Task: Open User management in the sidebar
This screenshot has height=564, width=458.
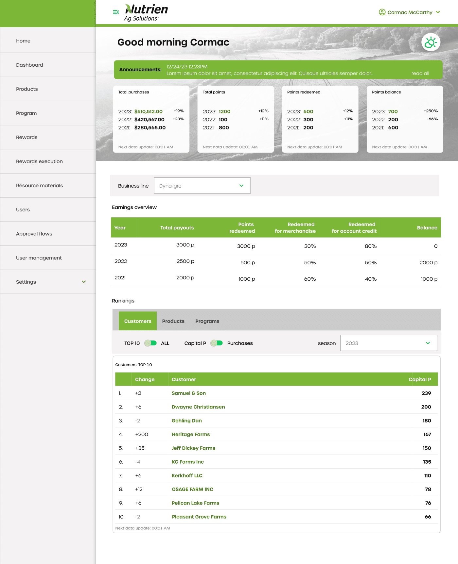Action: pos(48,258)
